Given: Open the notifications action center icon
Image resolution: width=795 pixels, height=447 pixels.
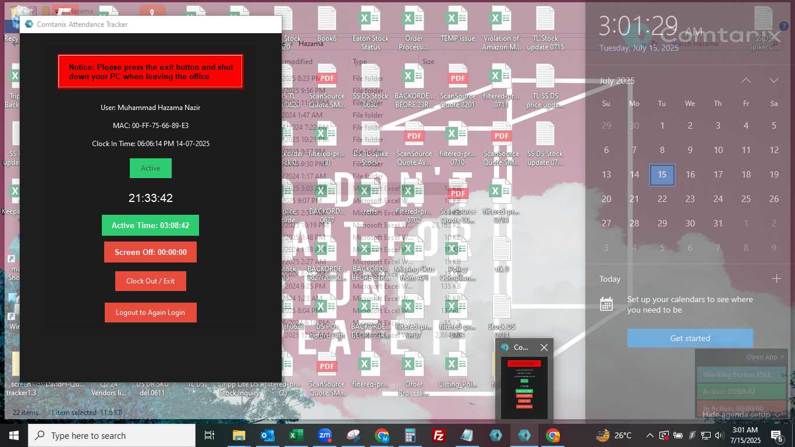Looking at the screenshot, I should point(777,435).
